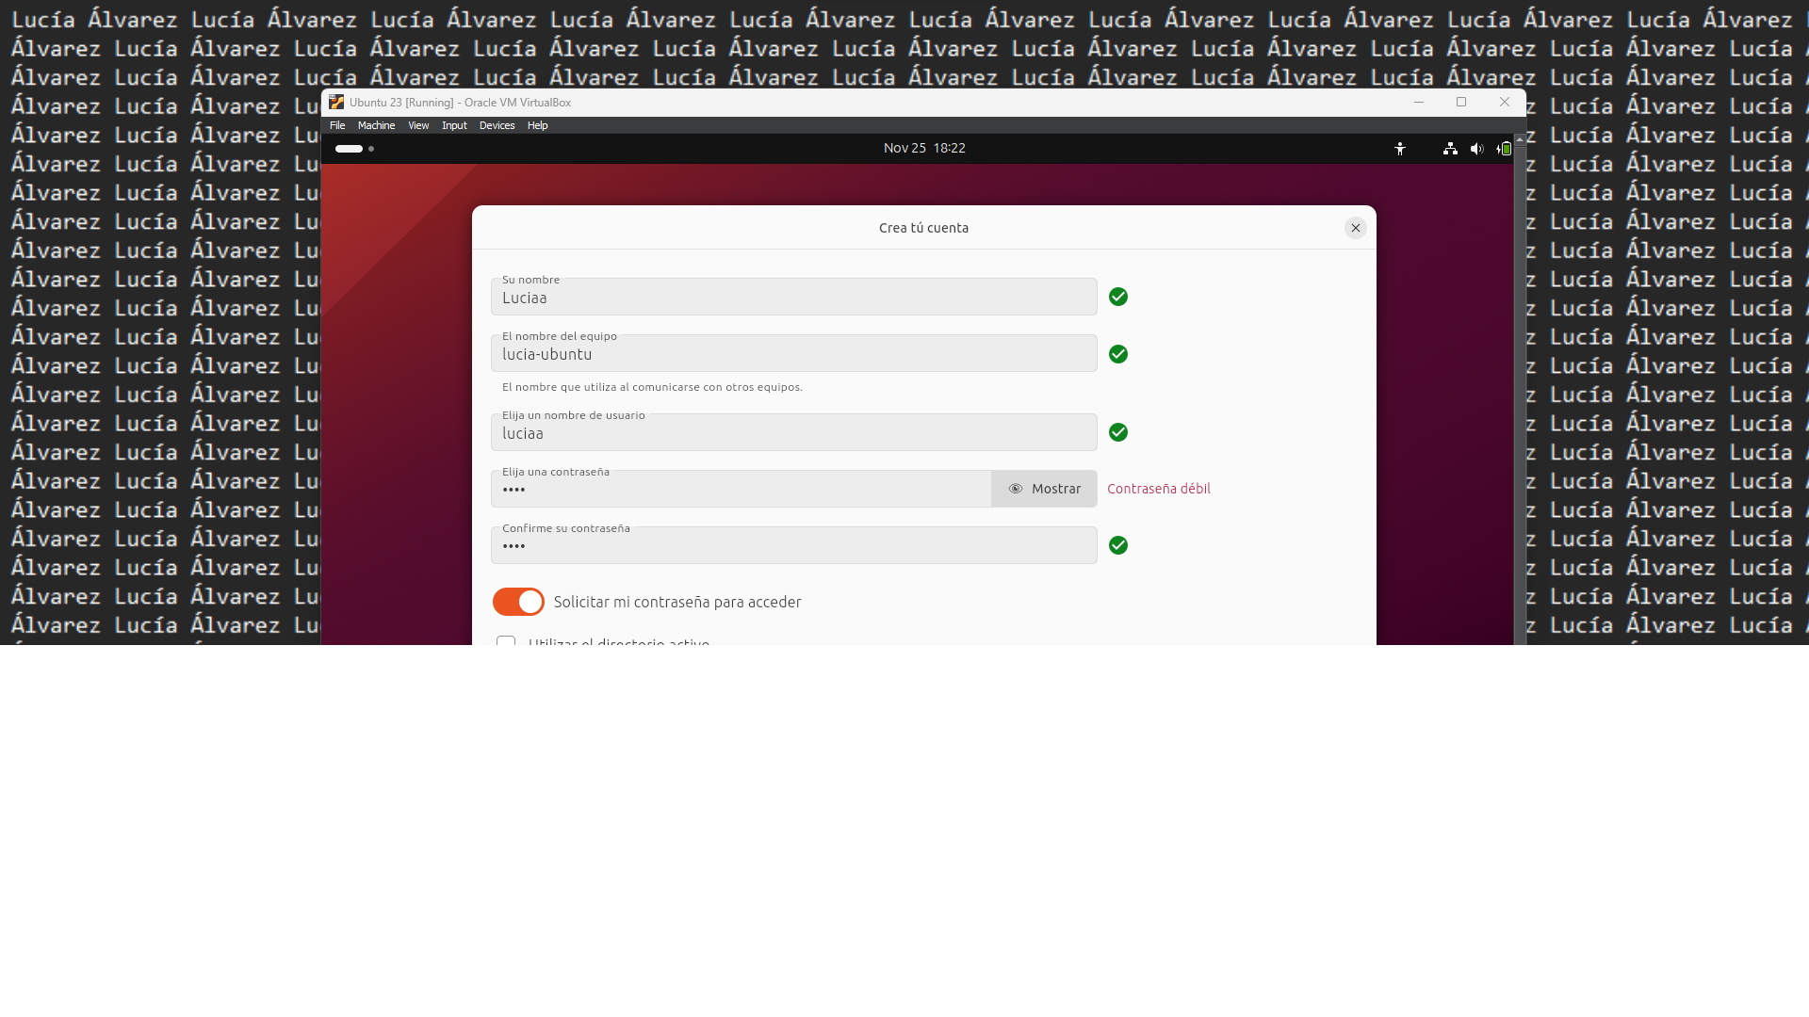This screenshot has width=1809, height=1017.
Task: Show the password with Mostrar button
Action: coord(1044,490)
